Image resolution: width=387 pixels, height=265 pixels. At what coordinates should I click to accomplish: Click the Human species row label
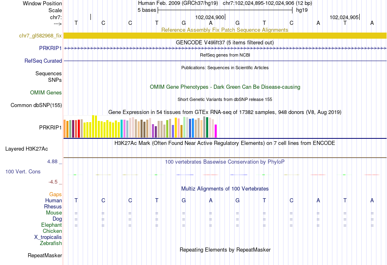pyautogui.click(x=53, y=200)
